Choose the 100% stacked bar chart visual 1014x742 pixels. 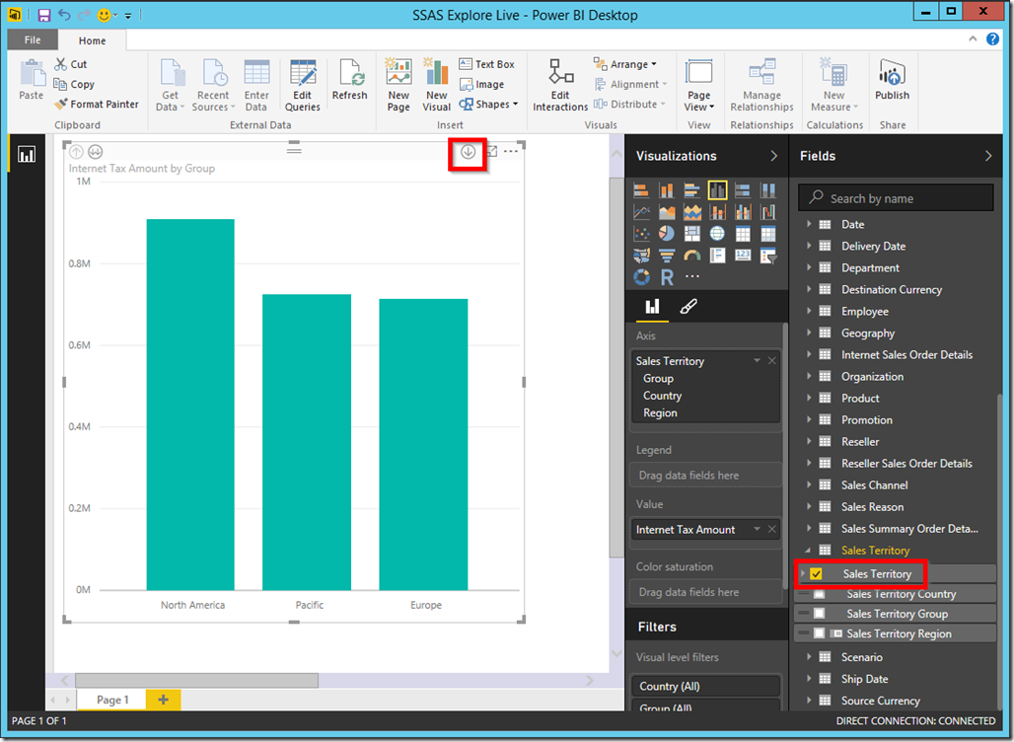743,190
